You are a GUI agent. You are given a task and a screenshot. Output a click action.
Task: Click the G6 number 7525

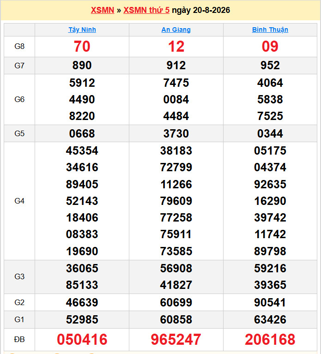270,116
